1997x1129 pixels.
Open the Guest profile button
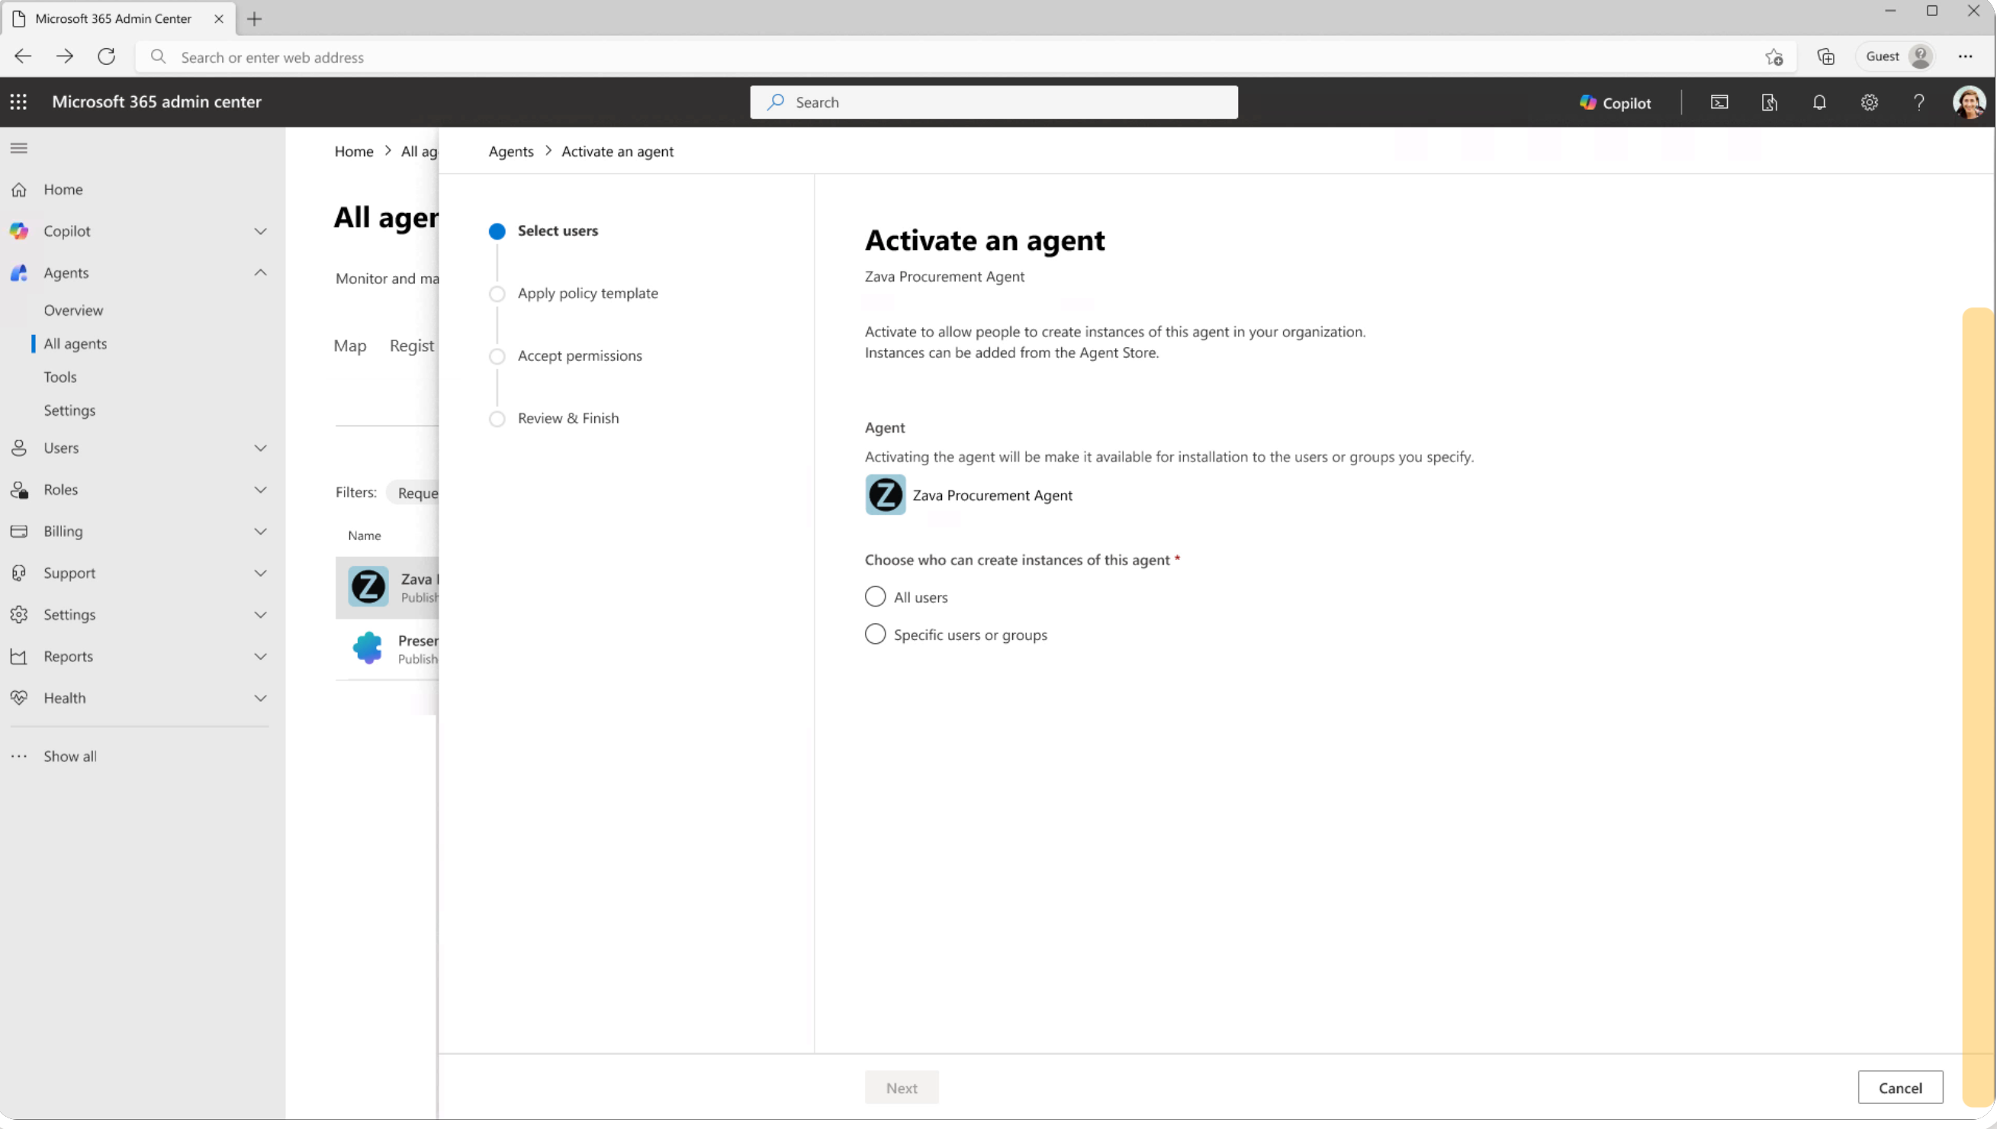click(1896, 56)
